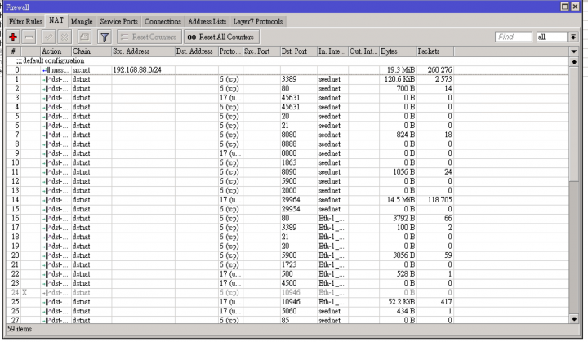The image size is (588, 342).
Task: Click 260 276 packets value
Action: click(440, 70)
